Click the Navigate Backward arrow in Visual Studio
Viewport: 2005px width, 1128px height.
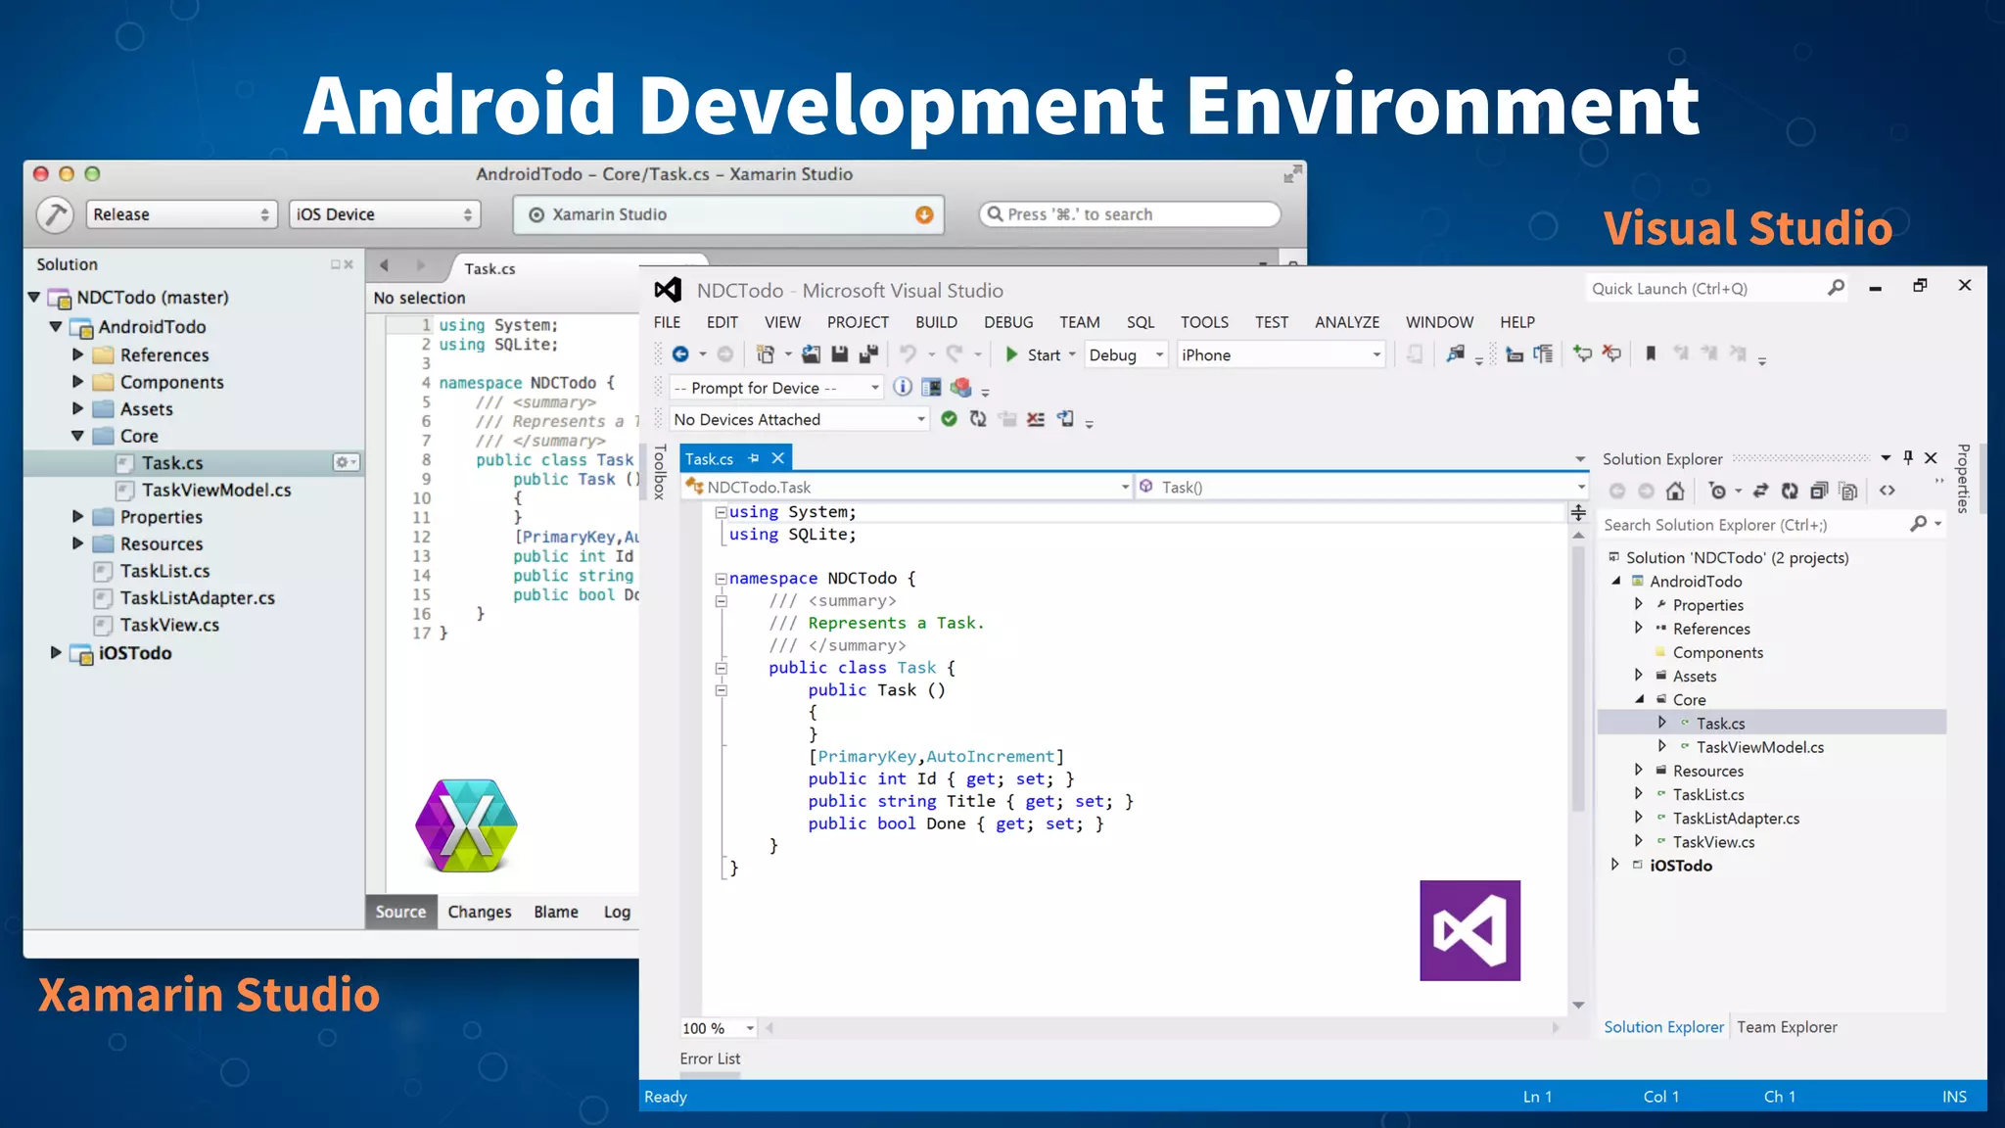(x=680, y=354)
